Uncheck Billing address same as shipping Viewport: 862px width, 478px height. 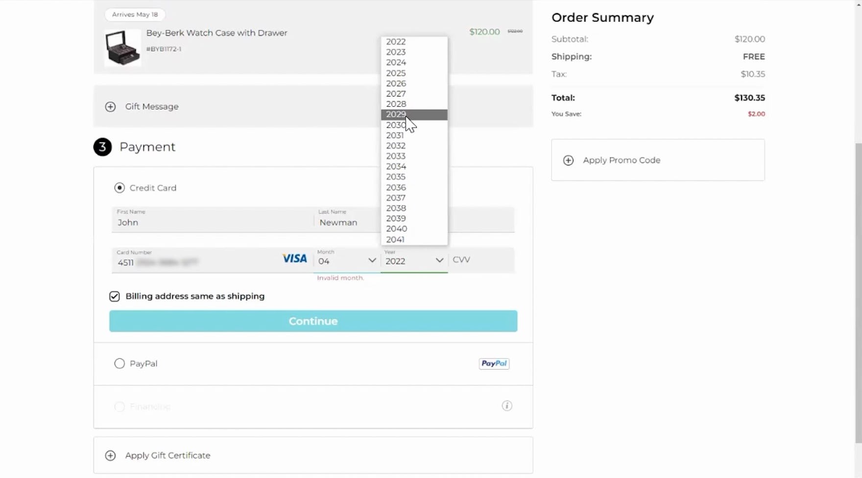pyautogui.click(x=115, y=296)
